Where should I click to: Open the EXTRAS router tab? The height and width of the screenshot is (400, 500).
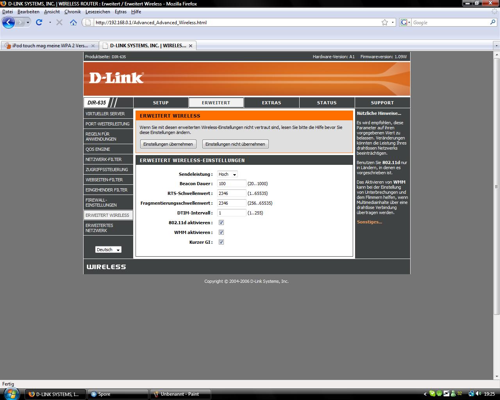click(271, 103)
